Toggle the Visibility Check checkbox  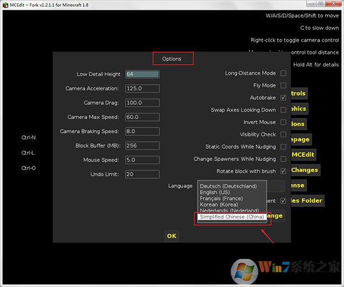click(x=283, y=135)
